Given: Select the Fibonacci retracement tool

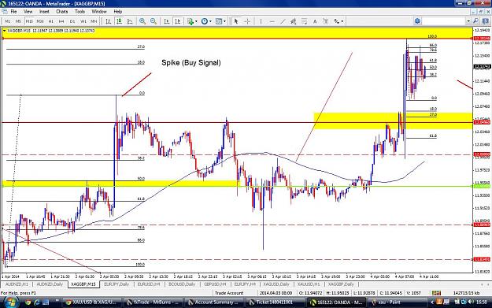Looking at the screenshot, I should 304,21.
